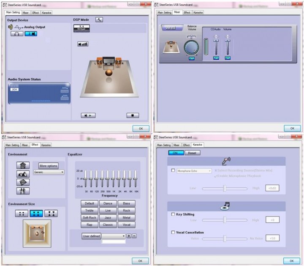Click the user preset name field
This screenshot has width=304, height=266.
click(114, 241)
